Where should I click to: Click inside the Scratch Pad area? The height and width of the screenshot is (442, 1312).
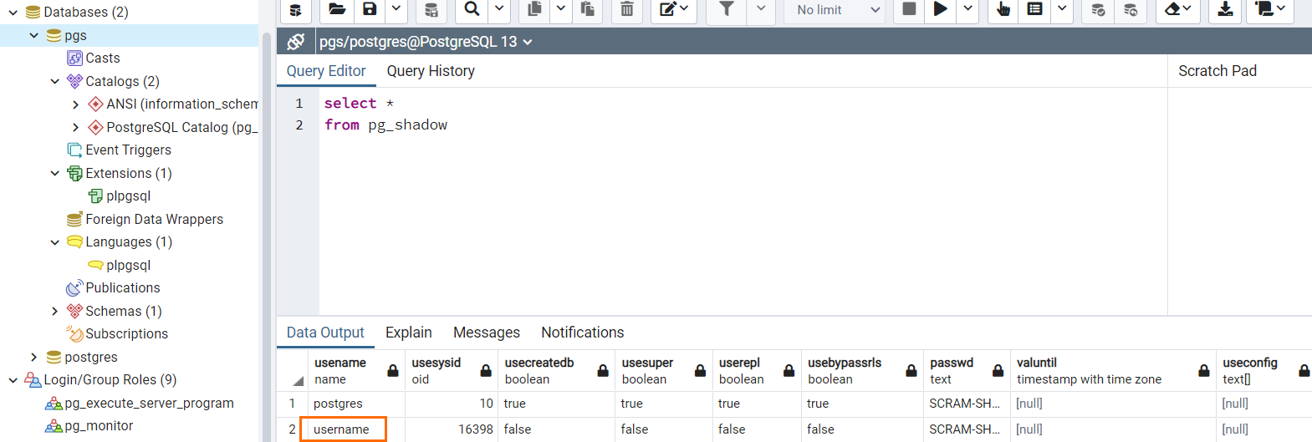(x=1239, y=201)
